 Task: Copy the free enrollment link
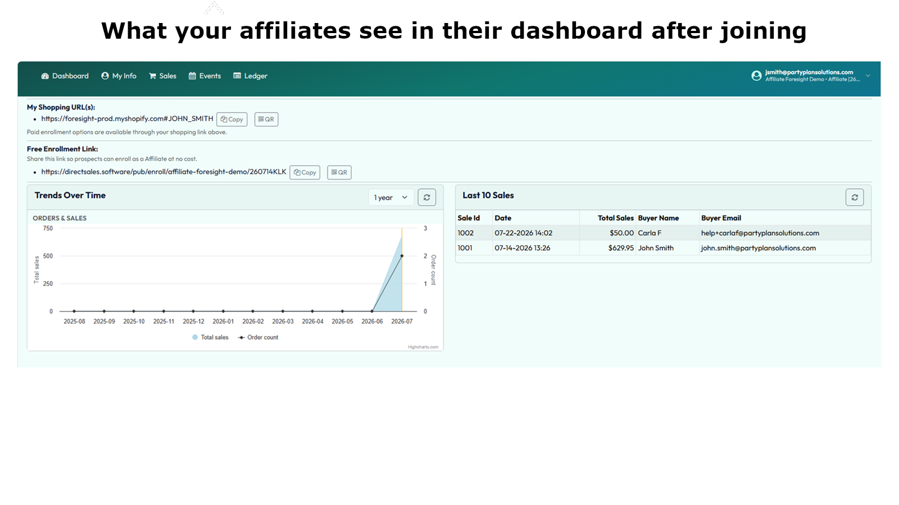[305, 172]
